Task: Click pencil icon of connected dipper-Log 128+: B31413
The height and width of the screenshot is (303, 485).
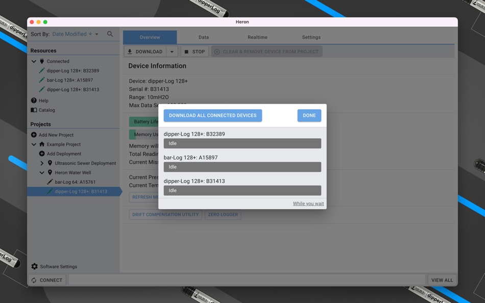Action: tap(42, 89)
